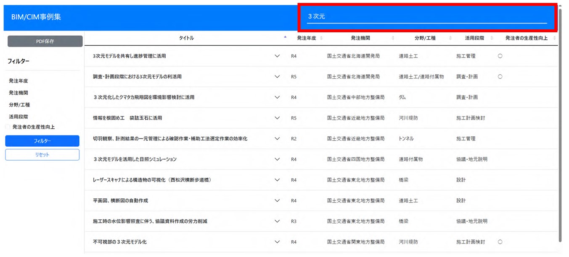Click the ダム cell

(x=403, y=97)
